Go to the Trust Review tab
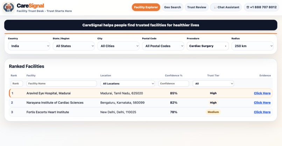The image size is (282, 146). [x=197, y=7]
